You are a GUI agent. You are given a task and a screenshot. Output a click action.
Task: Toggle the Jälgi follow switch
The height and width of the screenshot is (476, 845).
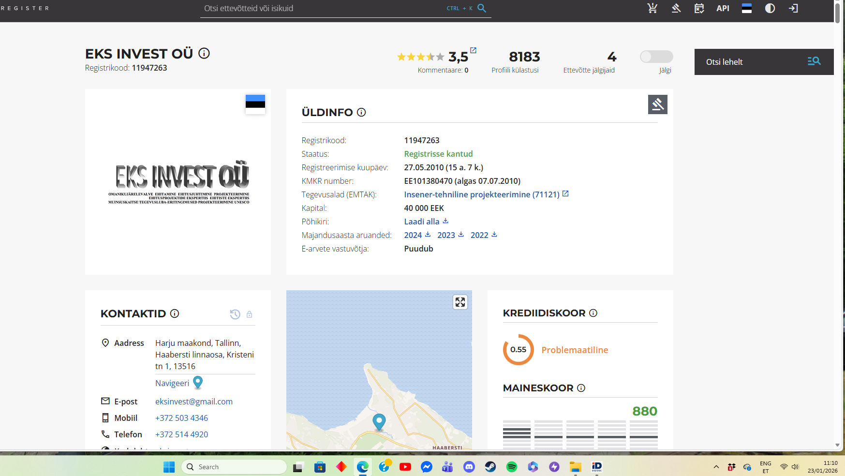pyautogui.click(x=656, y=57)
